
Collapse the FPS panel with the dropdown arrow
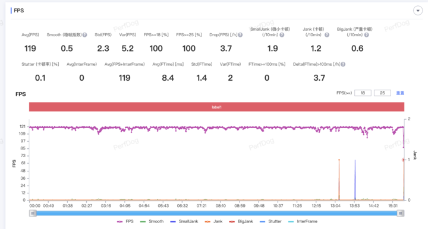coord(418,11)
